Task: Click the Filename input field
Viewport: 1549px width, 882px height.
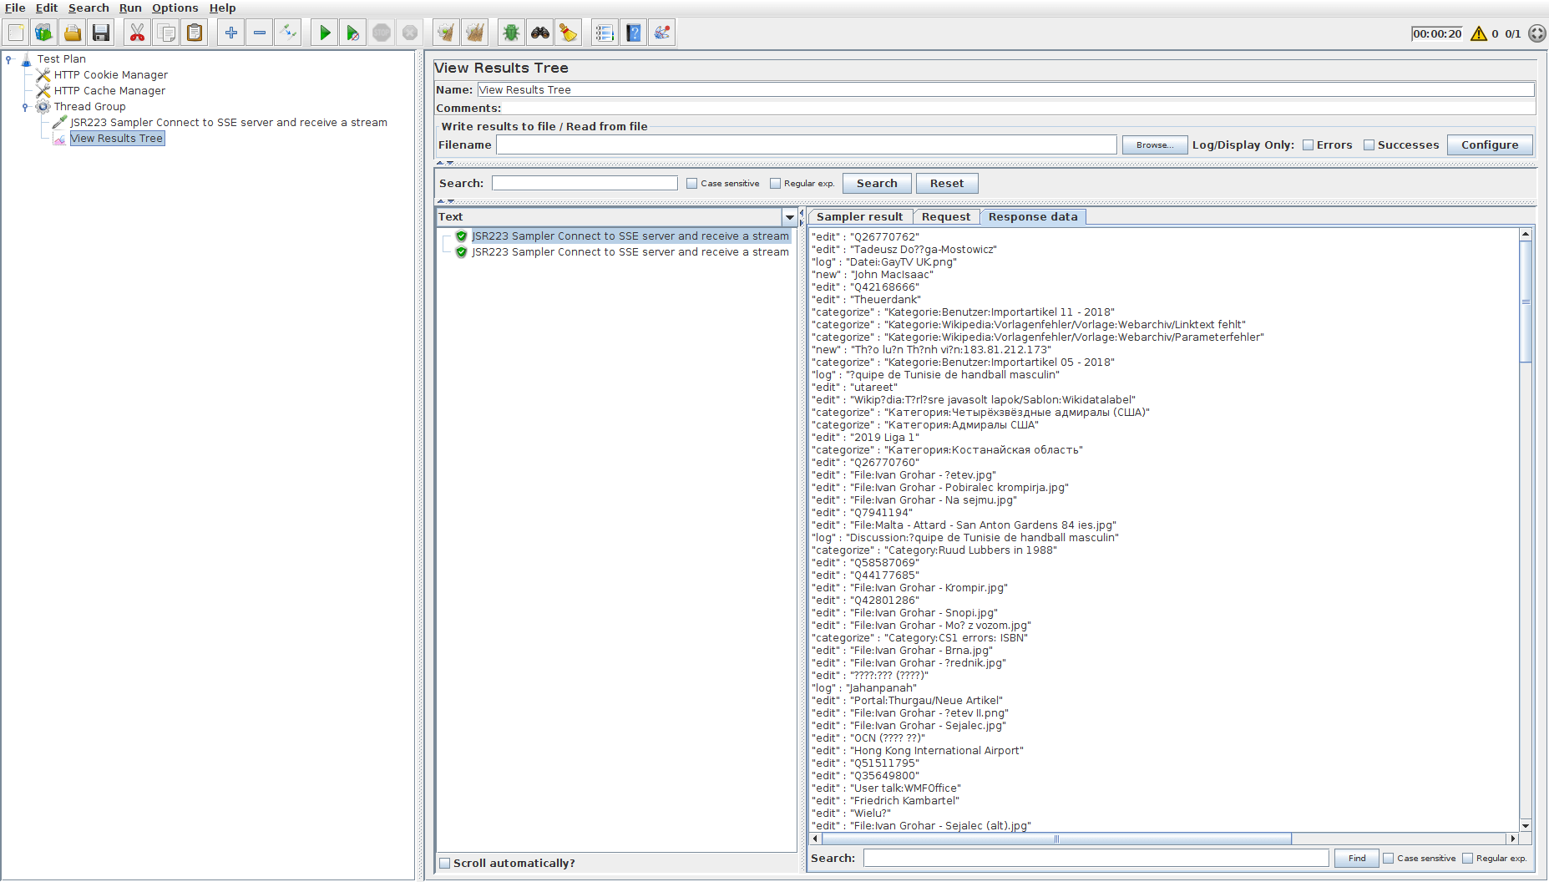Action: point(806,145)
